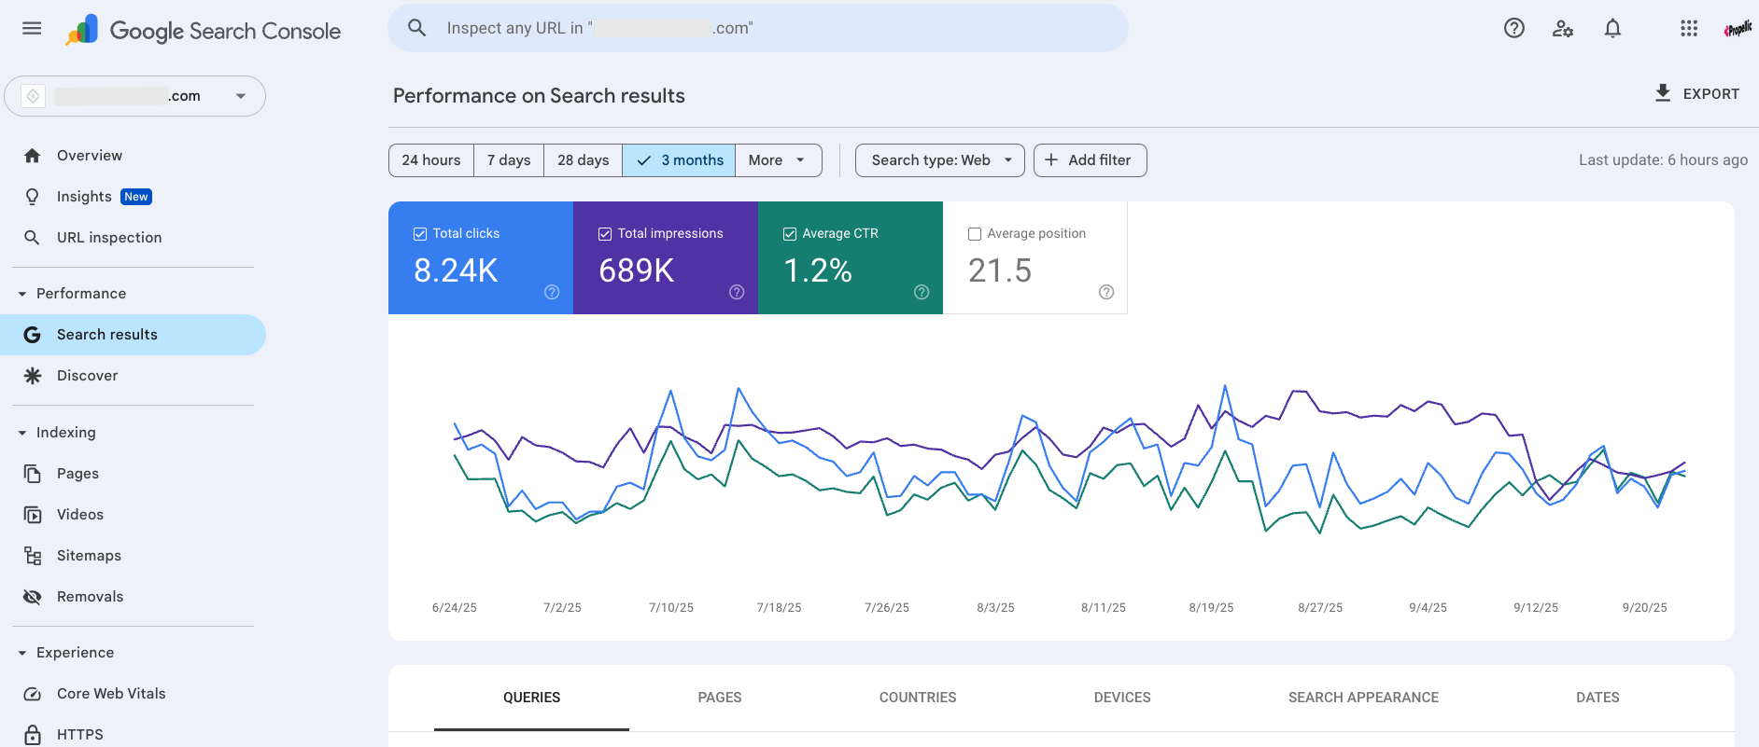This screenshot has height=747, width=1759.
Task: Switch to the Pages tab
Action: click(x=719, y=697)
